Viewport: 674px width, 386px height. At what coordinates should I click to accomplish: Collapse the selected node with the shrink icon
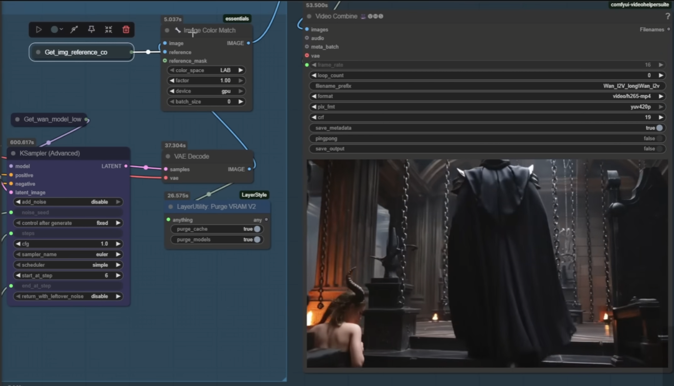(109, 30)
